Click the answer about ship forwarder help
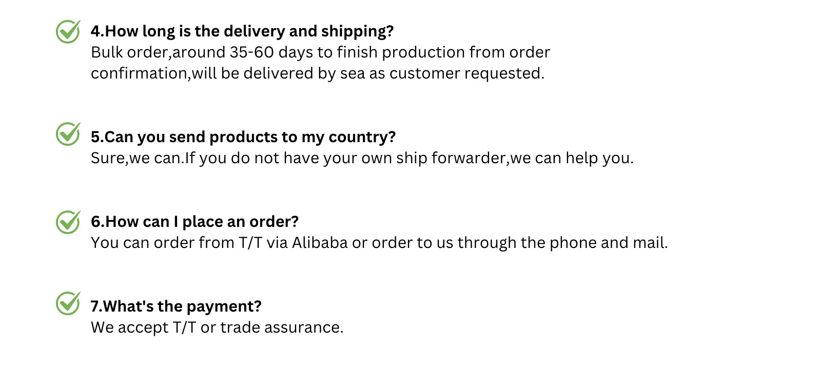The height and width of the screenshot is (385, 816). pyautogui.click(x=362, y=158)
